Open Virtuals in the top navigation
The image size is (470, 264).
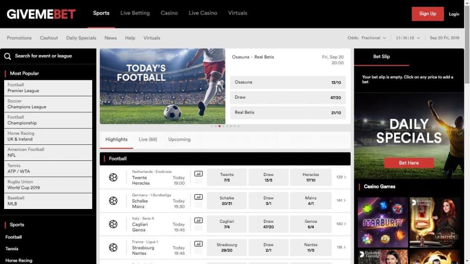pyautogui.click(x=238, y=13)
